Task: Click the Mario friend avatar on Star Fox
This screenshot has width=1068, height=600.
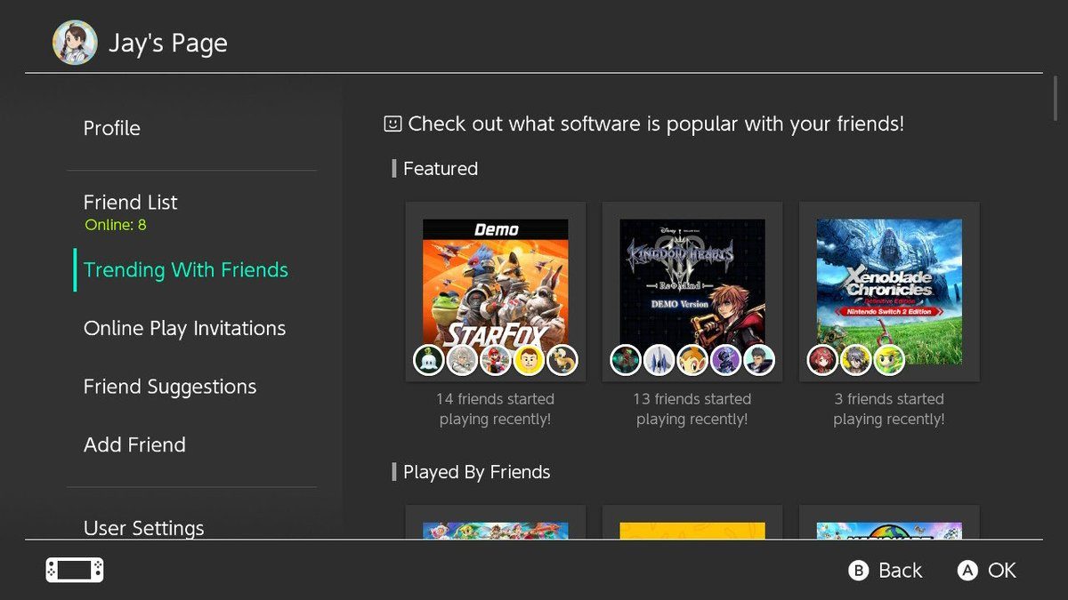Action: pos(496,360)
